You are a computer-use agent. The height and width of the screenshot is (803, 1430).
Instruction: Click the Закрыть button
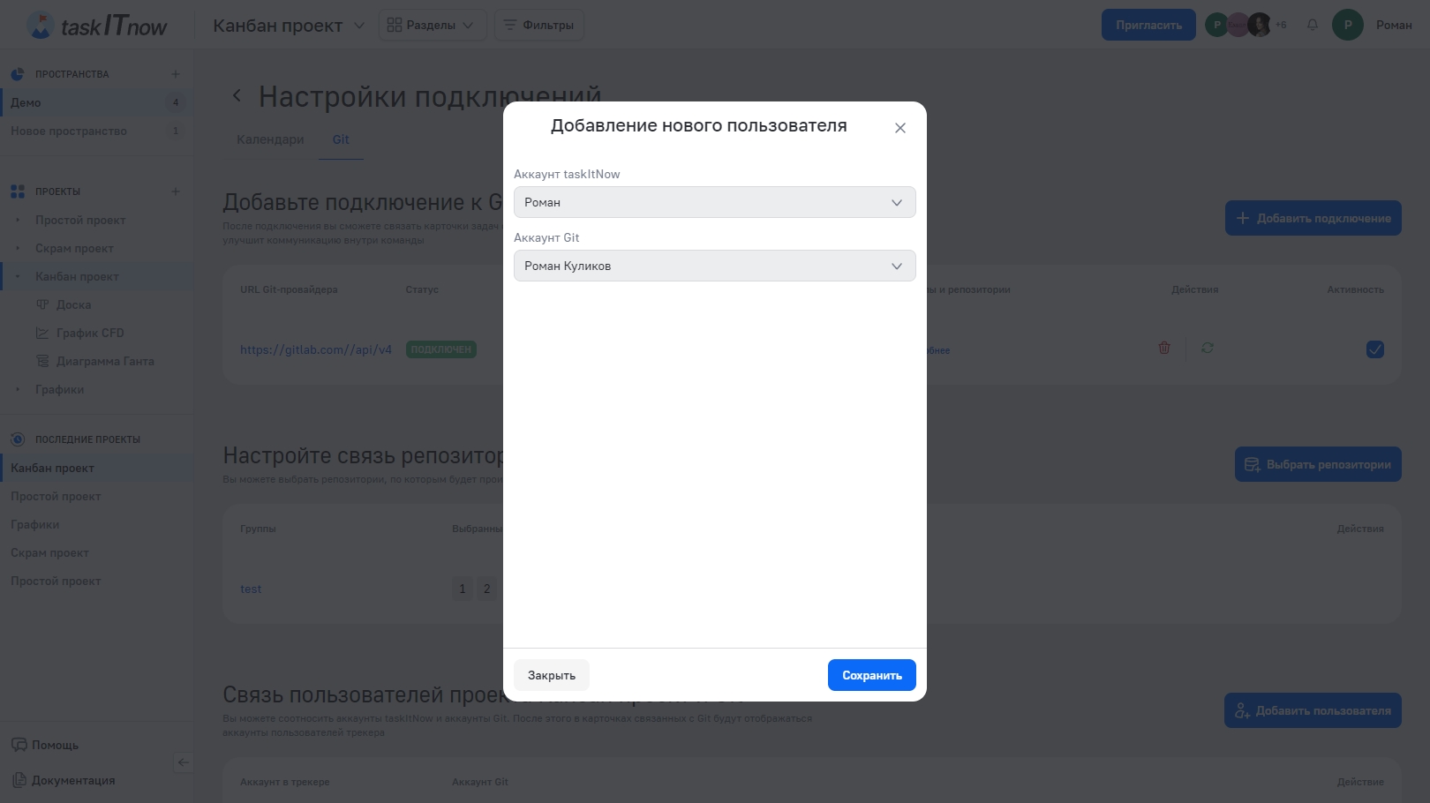click(551, 675)
